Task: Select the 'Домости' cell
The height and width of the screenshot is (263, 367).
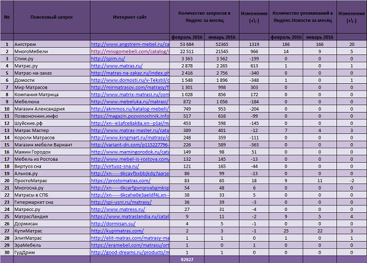Action: [52, 80]
